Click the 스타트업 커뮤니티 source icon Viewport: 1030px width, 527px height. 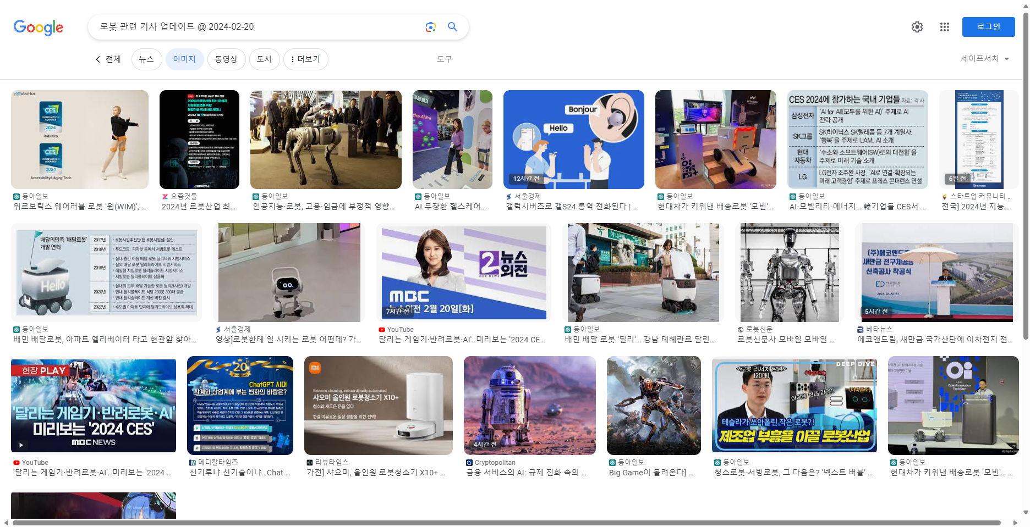[x=945, y=197]
